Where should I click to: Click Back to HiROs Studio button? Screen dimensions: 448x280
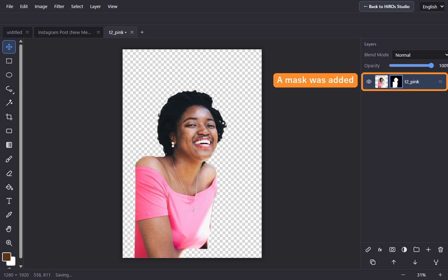(386, 6)
